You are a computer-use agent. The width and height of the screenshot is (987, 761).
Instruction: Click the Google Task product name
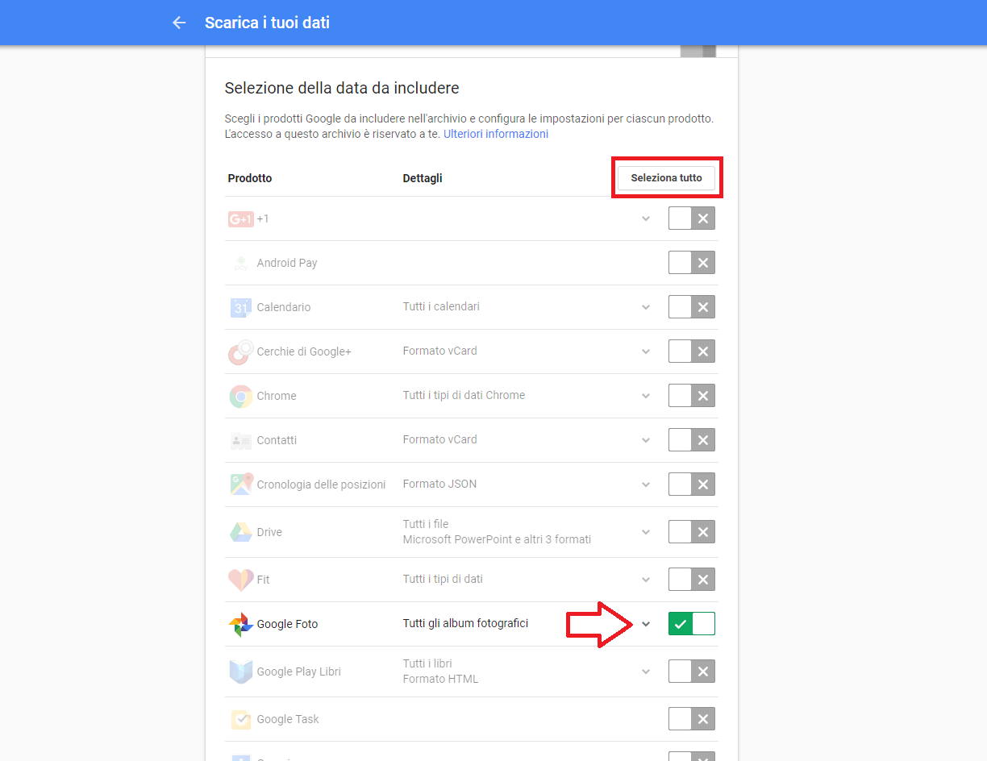(x=288, y=719)
